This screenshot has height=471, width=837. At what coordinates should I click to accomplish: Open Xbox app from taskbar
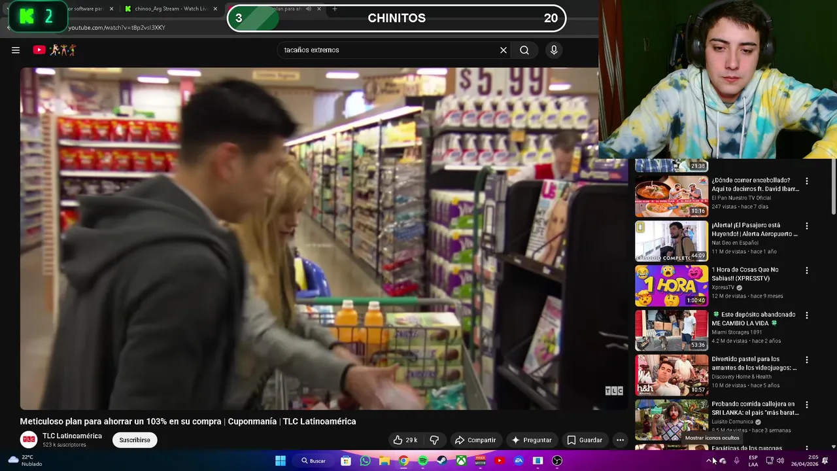click(x=461, y=461)
